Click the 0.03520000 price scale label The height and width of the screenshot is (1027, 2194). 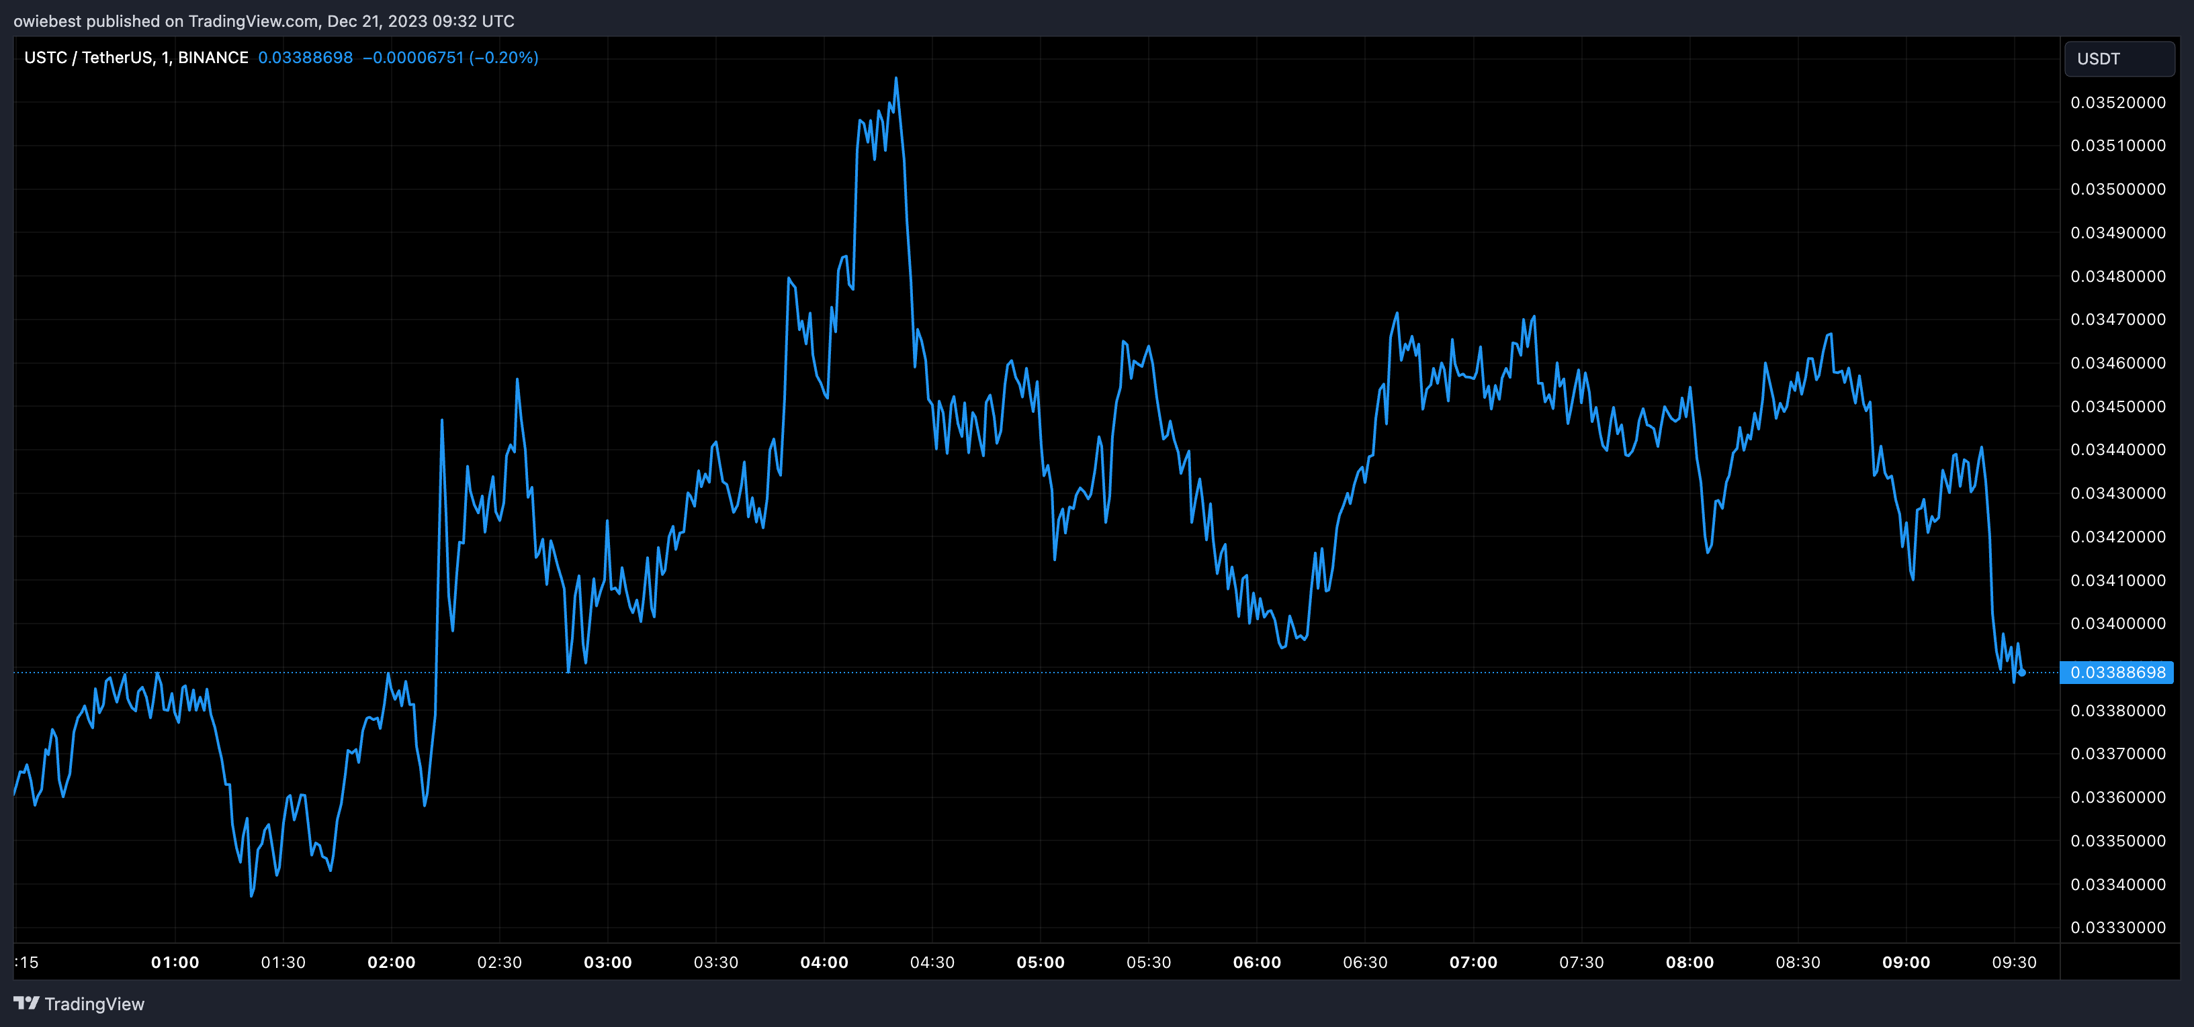[x=2117, y=102]
